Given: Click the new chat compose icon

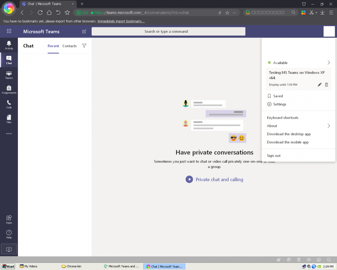Looking at the screenshot, I should pos(84,31).
